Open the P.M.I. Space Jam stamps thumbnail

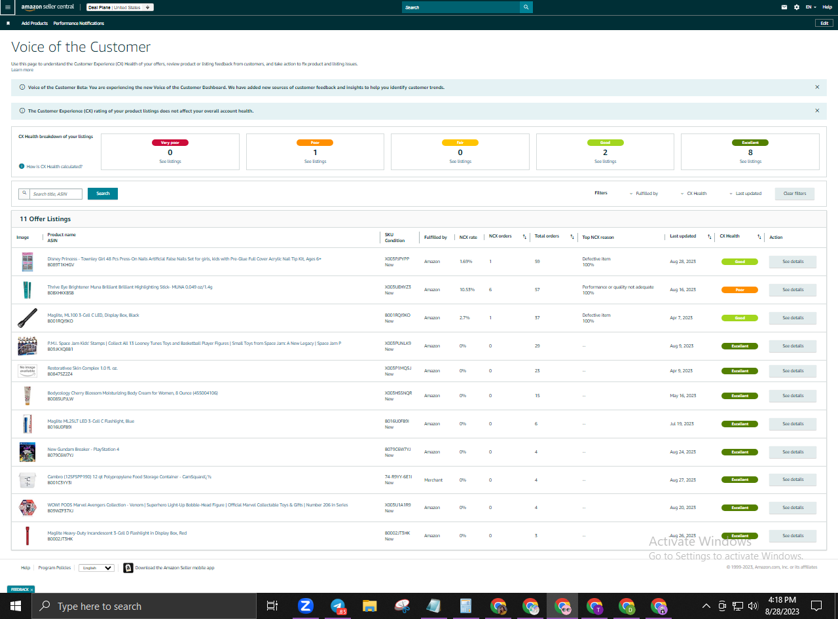click(x=27, y=345)
